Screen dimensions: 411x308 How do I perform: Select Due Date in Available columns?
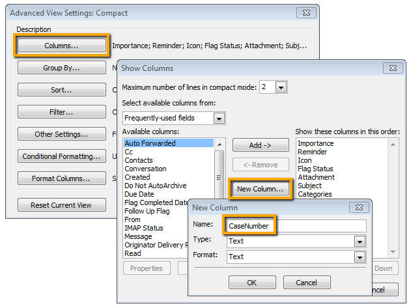click(169, 194)
